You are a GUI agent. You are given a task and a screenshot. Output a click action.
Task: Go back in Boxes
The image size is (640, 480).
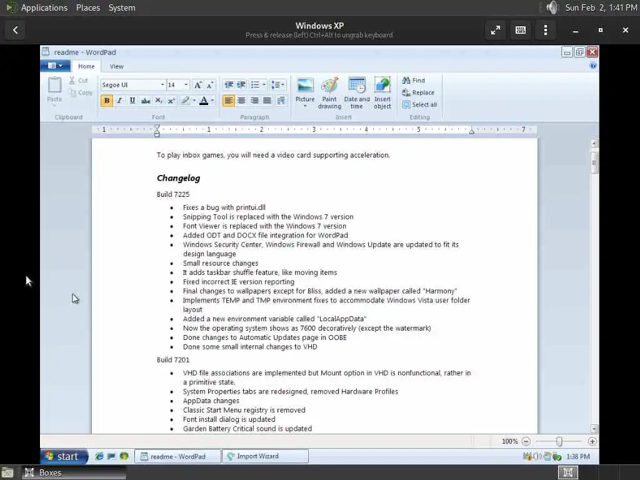tap(16, 30)
